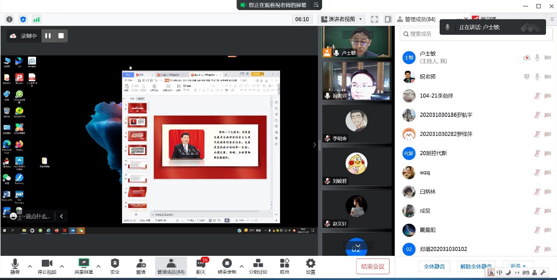The width and height of the screenshot is (557, 280).
Task: Toggle the 管理成员(84) toolbar item
Action: click(x=171, y=266)
